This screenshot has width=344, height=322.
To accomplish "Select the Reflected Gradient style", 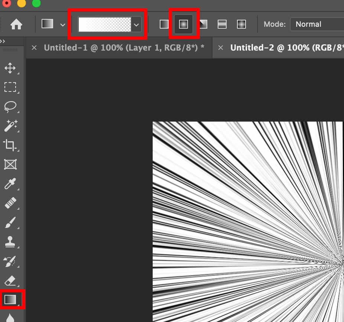I will click(222, 24).
